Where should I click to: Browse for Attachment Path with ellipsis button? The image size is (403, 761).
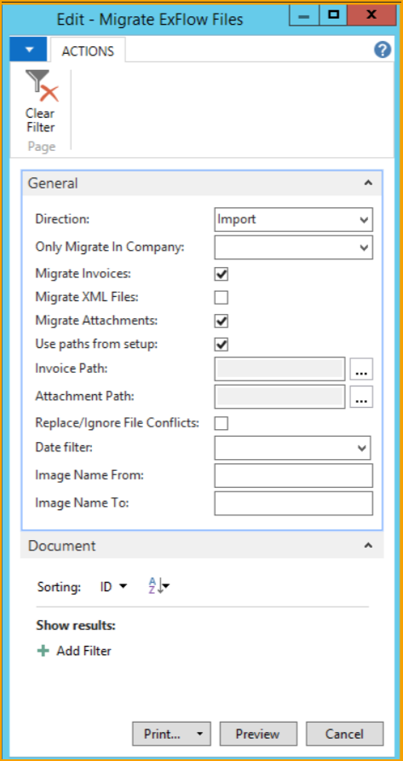(x=361, y=398)
